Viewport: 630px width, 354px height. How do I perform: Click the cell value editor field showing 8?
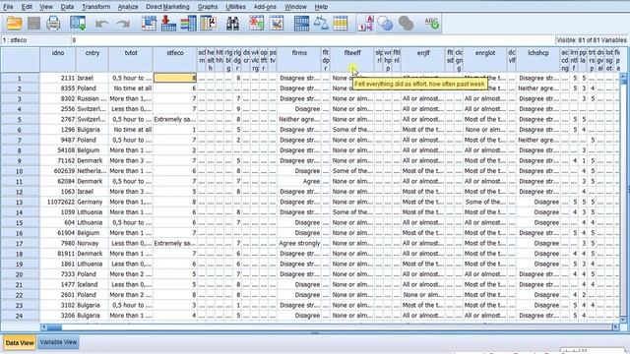pyautogui.click(x=313, y=40)
